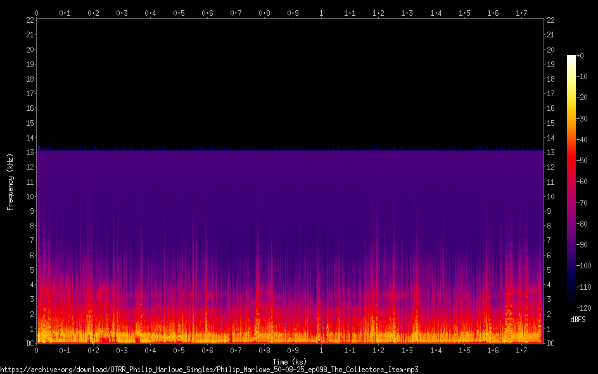
Task: Click the "Time (ks)" axis label
Action: click(x=289, y=361)
